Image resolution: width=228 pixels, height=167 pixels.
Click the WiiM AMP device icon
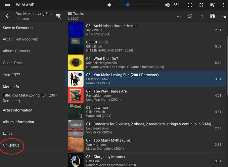(8, 5)
